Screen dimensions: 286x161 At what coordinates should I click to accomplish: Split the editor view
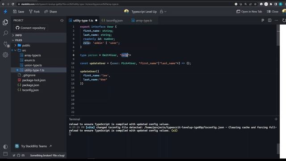tap(269, 21)
